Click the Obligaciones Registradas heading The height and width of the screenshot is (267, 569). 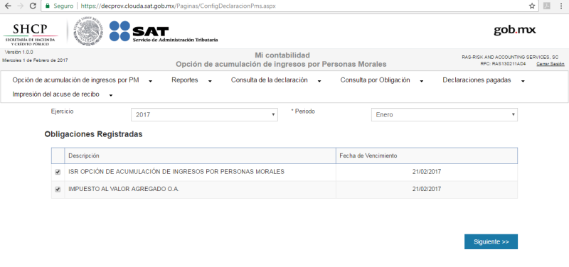coord(94,134)
